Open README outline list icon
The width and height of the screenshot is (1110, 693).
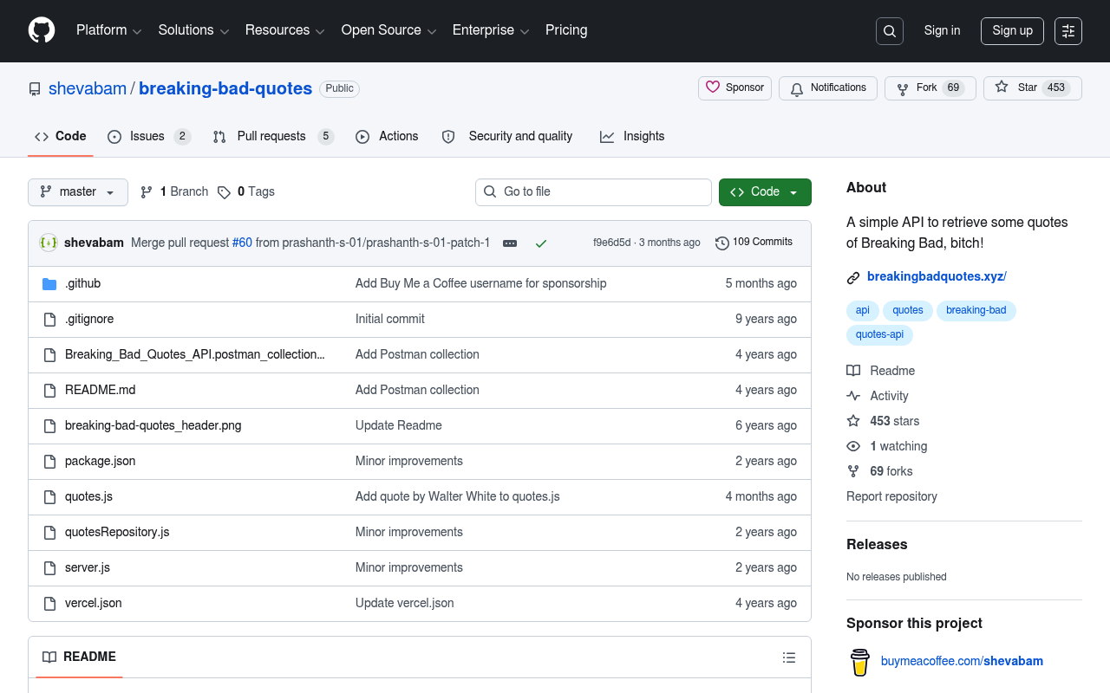click(x=789, y=657)
